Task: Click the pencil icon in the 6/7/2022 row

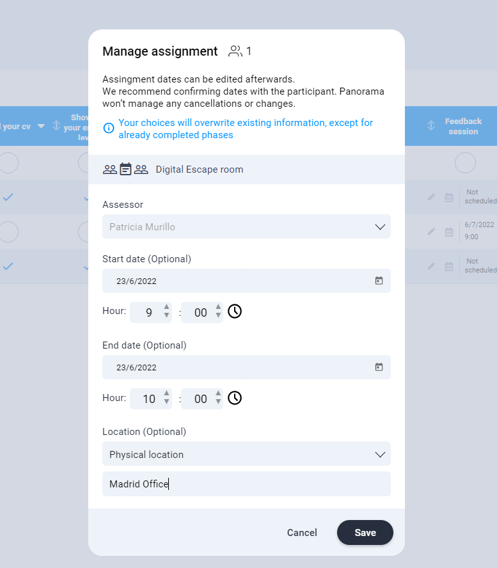Action: (x=432, y=231)
